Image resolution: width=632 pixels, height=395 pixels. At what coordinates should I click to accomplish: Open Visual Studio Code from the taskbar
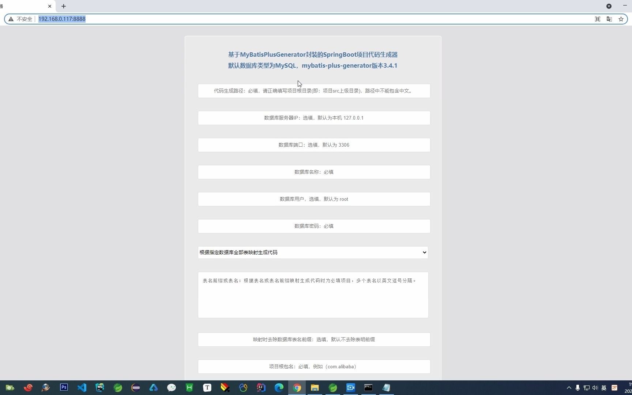pyautogui.click(x=82, y=387)
